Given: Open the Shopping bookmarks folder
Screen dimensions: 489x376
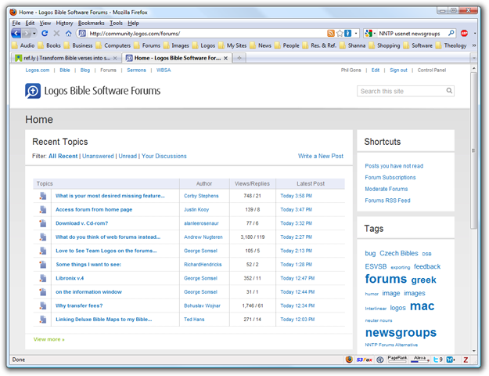Looking at the screenshot, I should coord(384,45).
